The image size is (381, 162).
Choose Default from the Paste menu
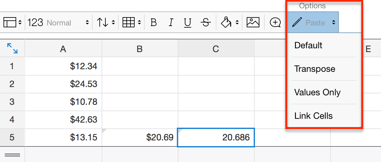point(308,45)
